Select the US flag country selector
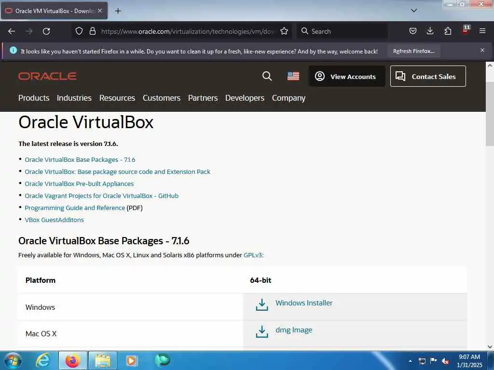This screenshot has height=370, width=494. [x=293, y=76]
